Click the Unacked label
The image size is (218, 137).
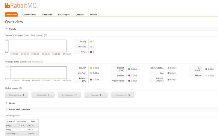point(82,47)
